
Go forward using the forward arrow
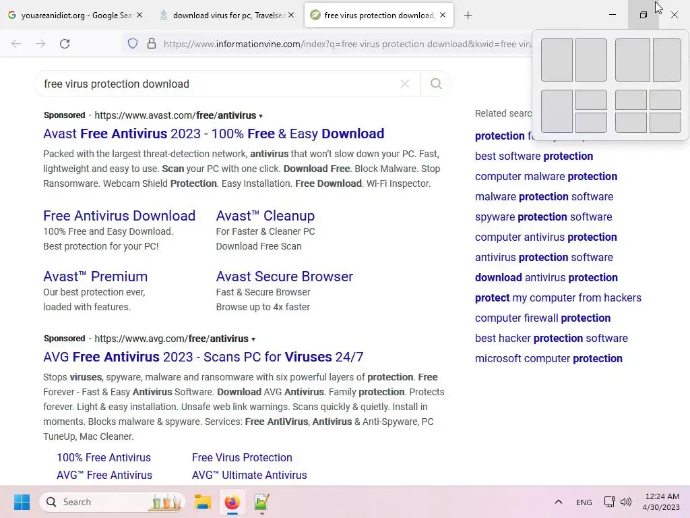pyautogui.click(x=40, y=44)
